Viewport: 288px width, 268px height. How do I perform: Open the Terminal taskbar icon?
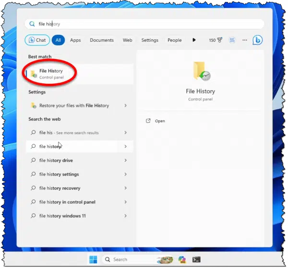click(x=196, y=259)
